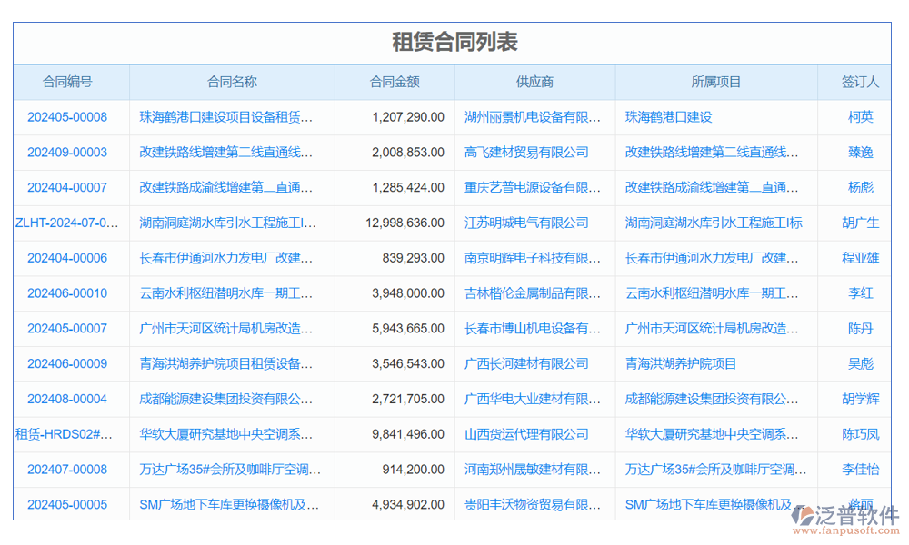Viewport: 909px width, 545px height.
Task: Click the 签订人 column header
Action: tap(860, 83)
